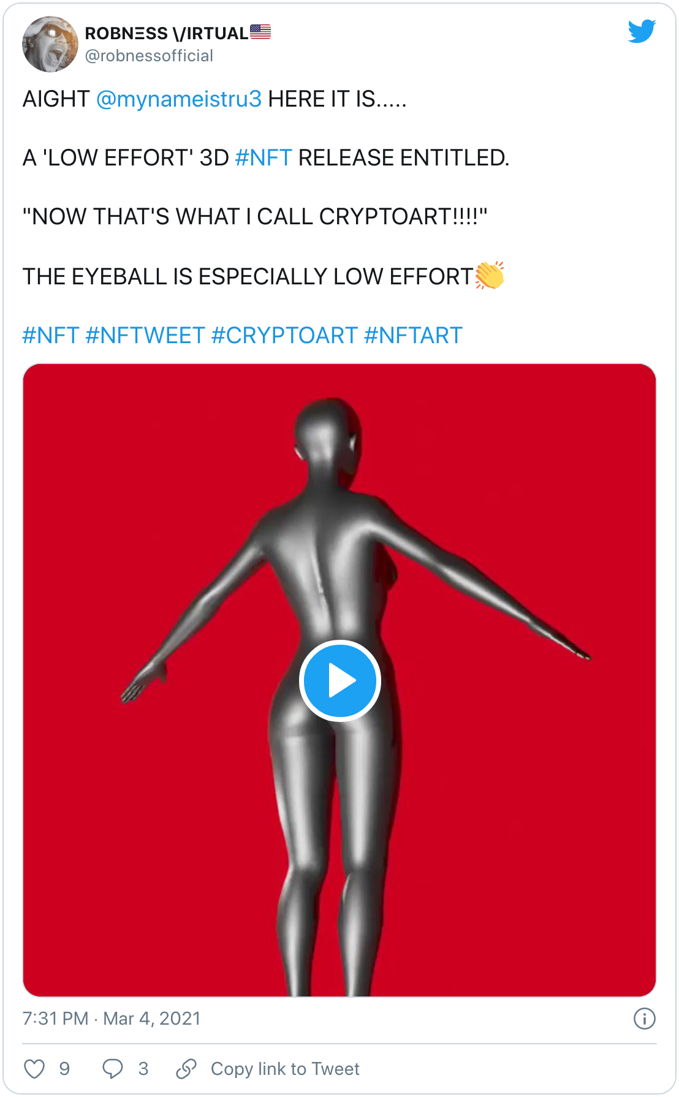Screen dimensions: 679x1097
Task: Click the chain link icon
Action: [x=186, y=1069]
